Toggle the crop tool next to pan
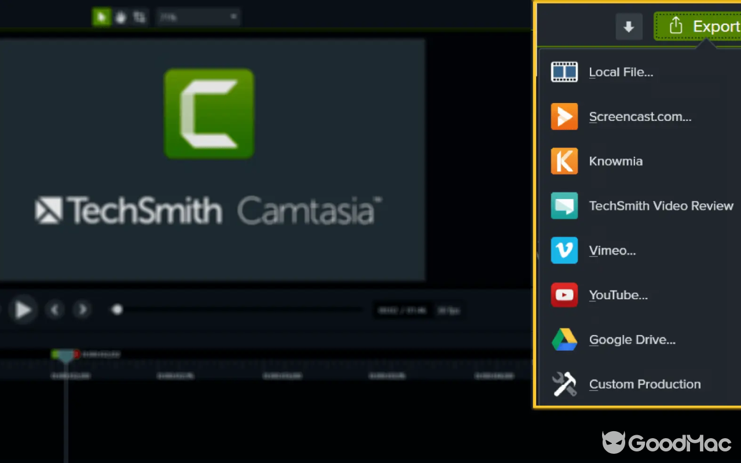This screenshot has width=741, height=463. click(x=139, y=17)
